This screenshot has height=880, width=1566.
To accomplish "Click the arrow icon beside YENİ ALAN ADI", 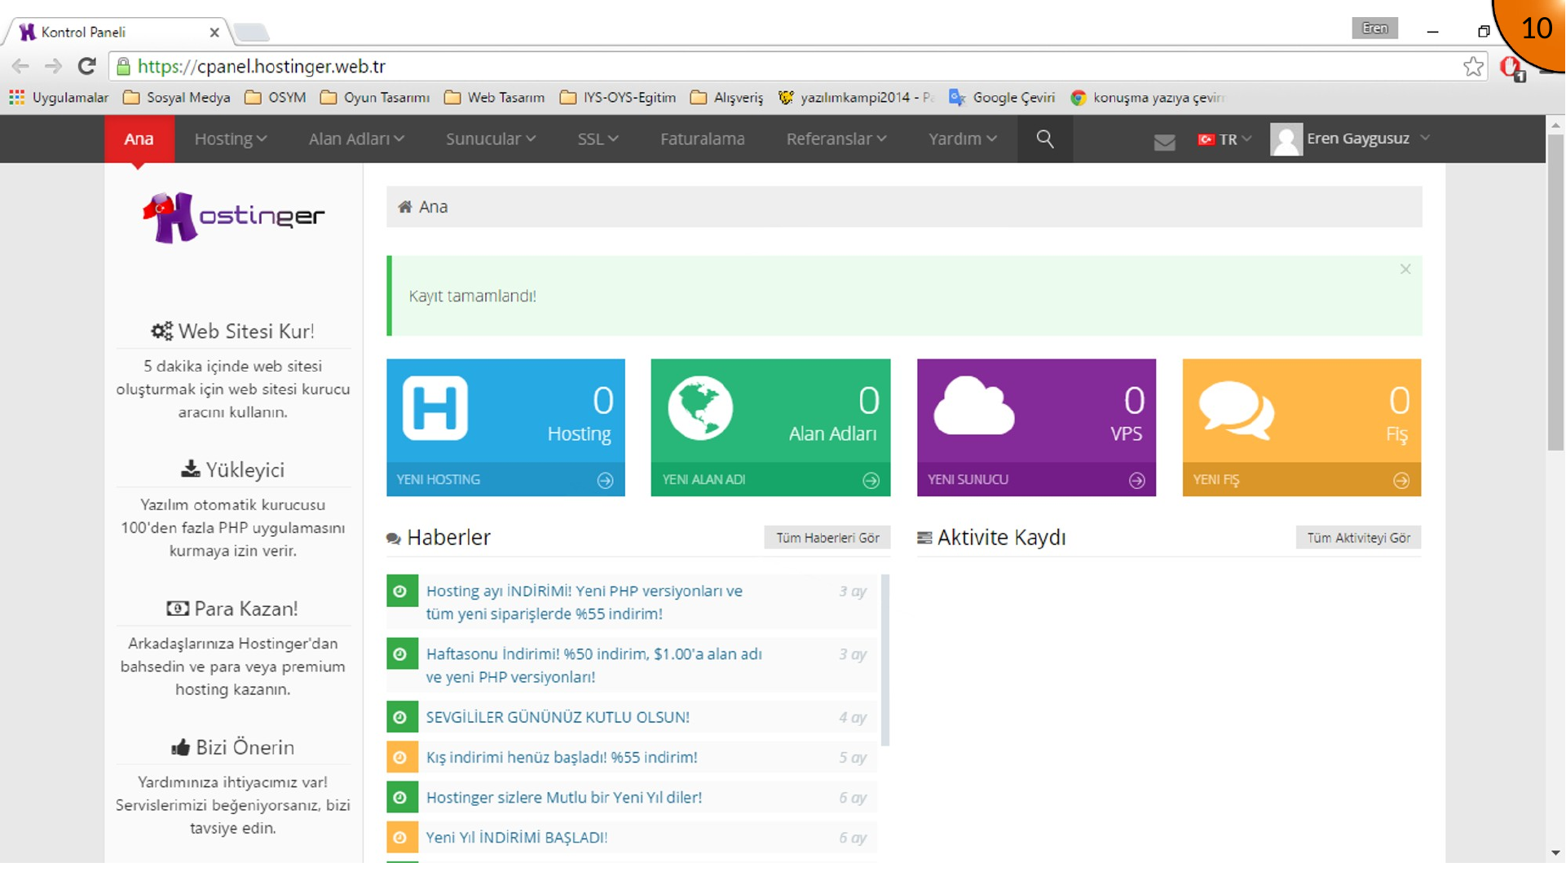I will 871,481.
